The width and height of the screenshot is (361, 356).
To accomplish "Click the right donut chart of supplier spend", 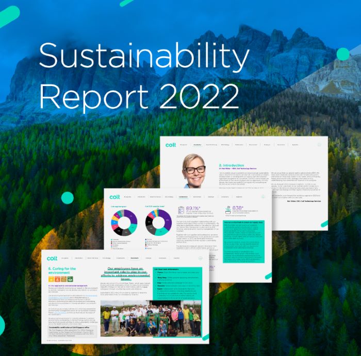I will click(158, 223).
